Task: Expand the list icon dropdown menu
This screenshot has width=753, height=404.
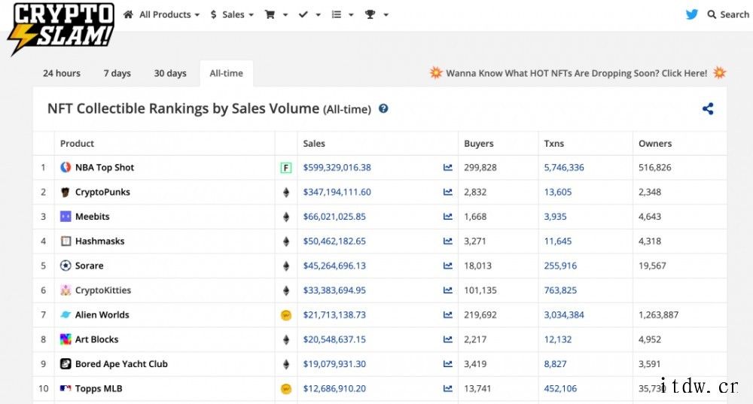Action: tap(343, 15)
